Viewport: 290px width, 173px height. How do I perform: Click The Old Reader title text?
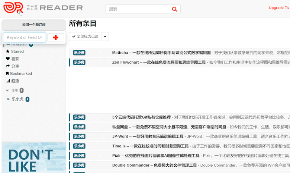[x=55, y=8]
